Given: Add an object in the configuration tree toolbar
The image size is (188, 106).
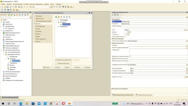Looking at the screenshot, I should tap(9, 15).
